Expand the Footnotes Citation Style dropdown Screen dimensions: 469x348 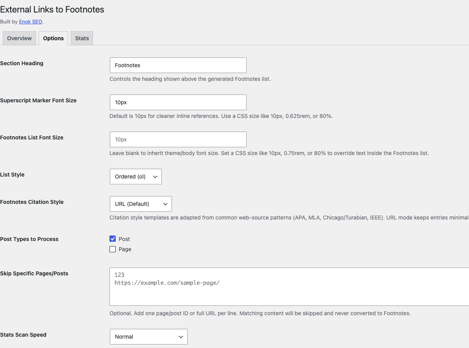(141, 204)
